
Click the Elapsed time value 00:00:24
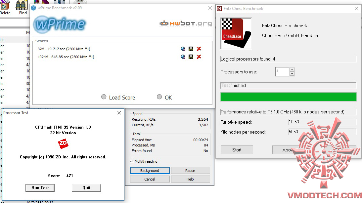point(201,140)
